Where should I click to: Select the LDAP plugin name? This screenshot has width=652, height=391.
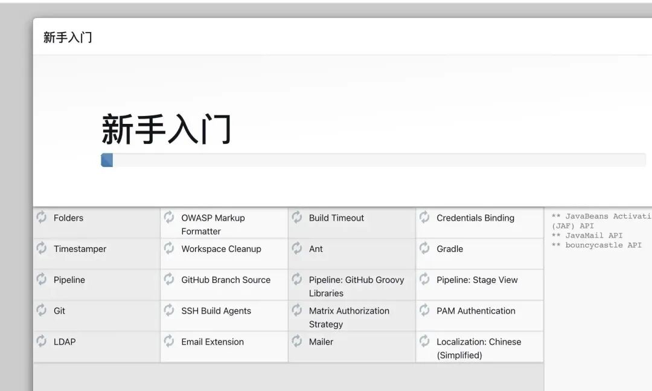[65, 342]
